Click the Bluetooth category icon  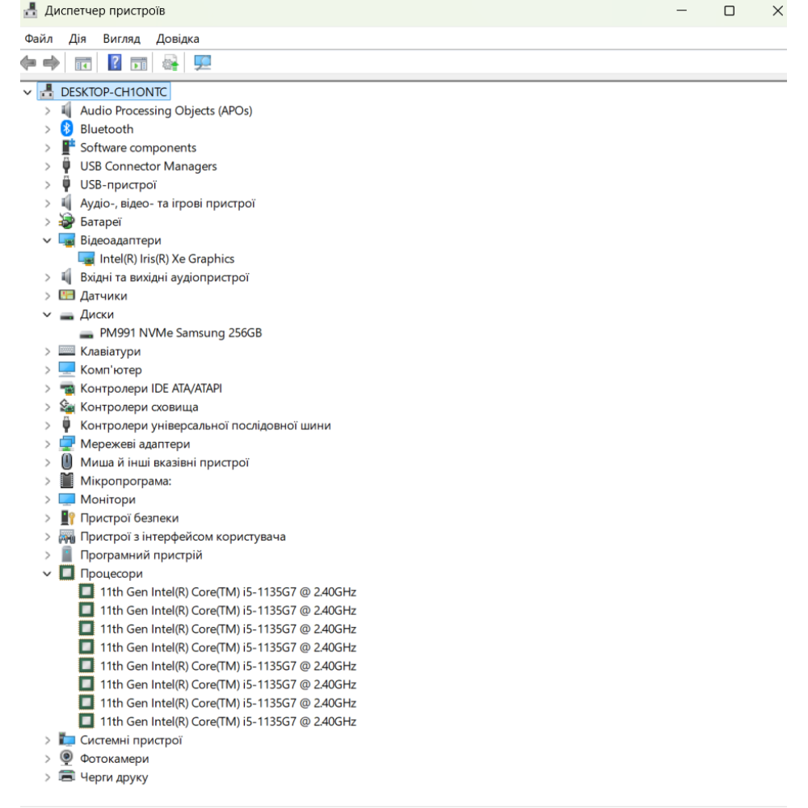coord(67,129)
